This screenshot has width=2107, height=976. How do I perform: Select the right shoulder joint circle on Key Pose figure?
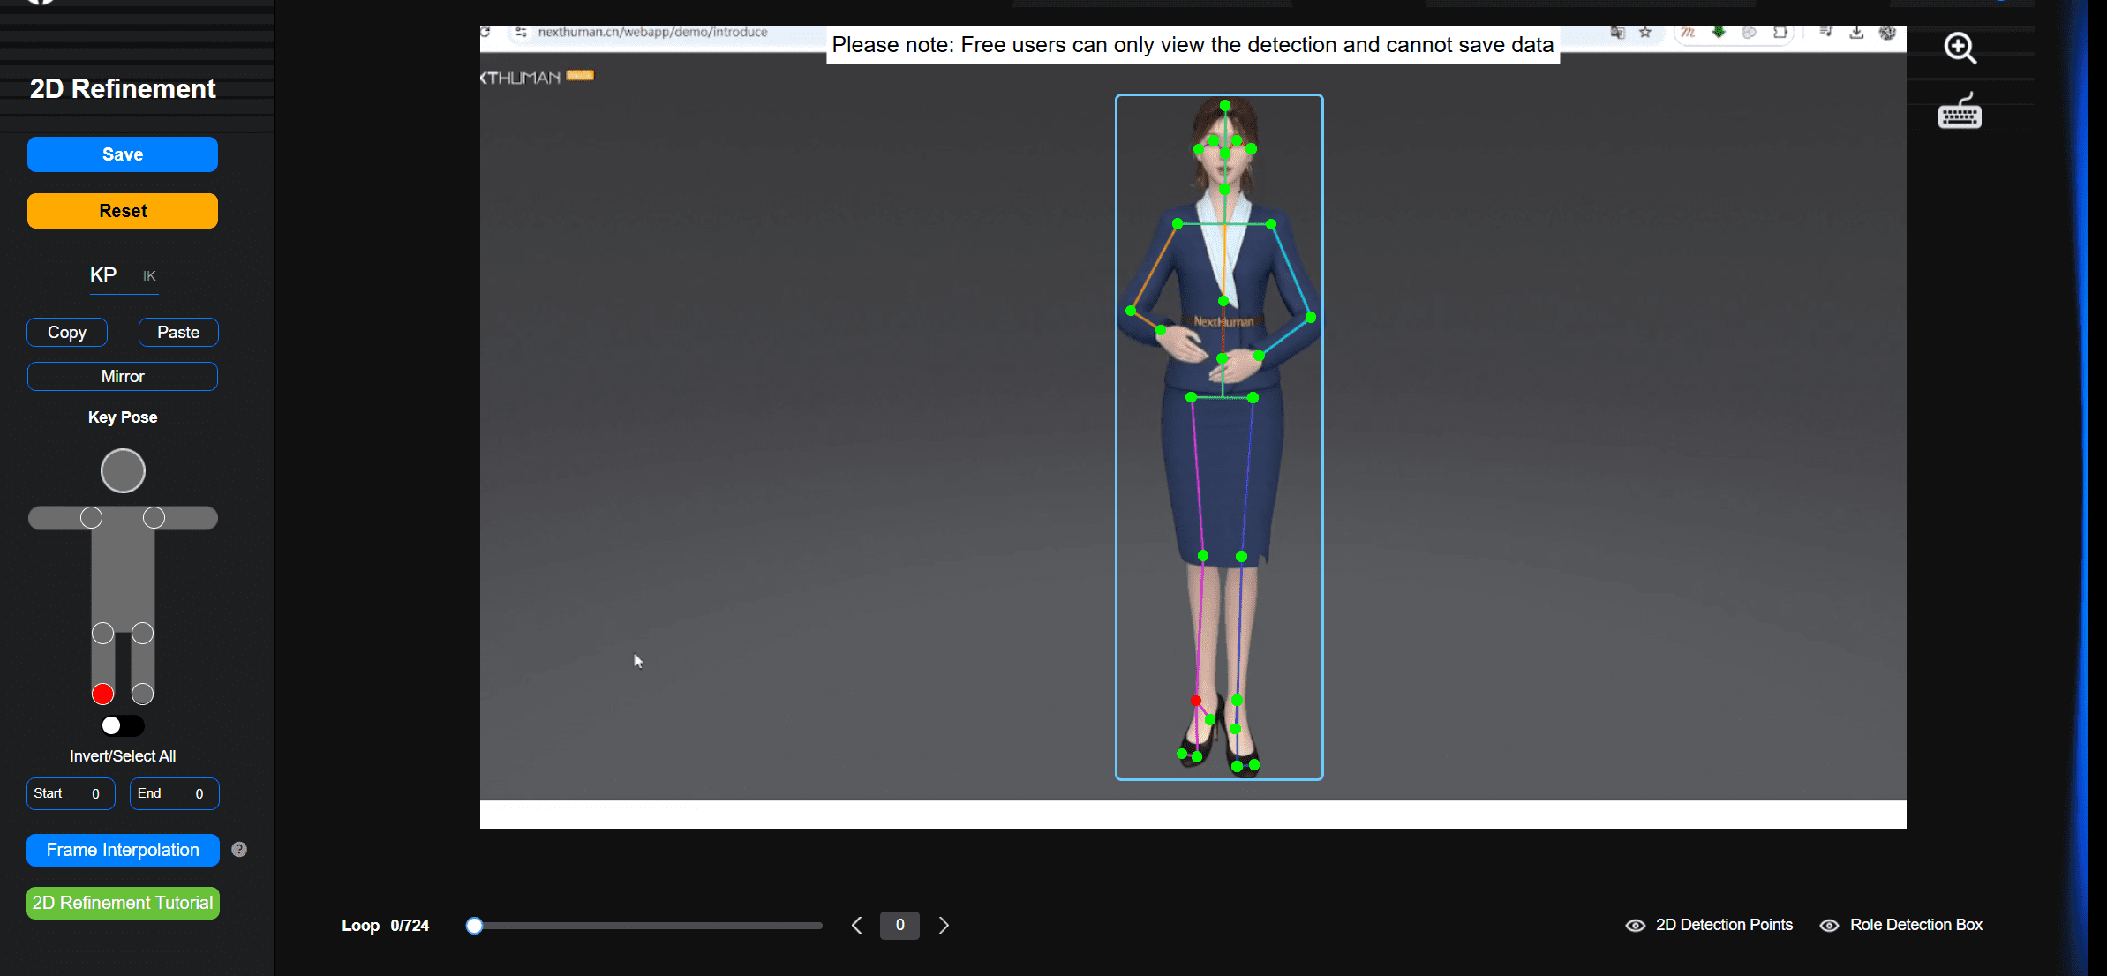[x=154, y=518]
